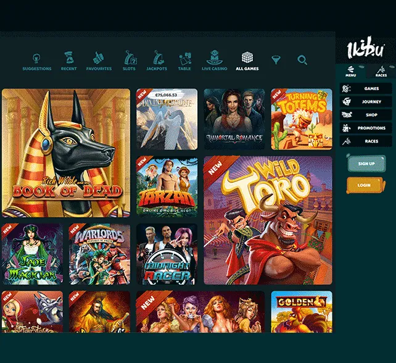Launch the Book of Dead game
Image resolution: width=396 pixels, height=363 pixels.
(x=66, y=152)
